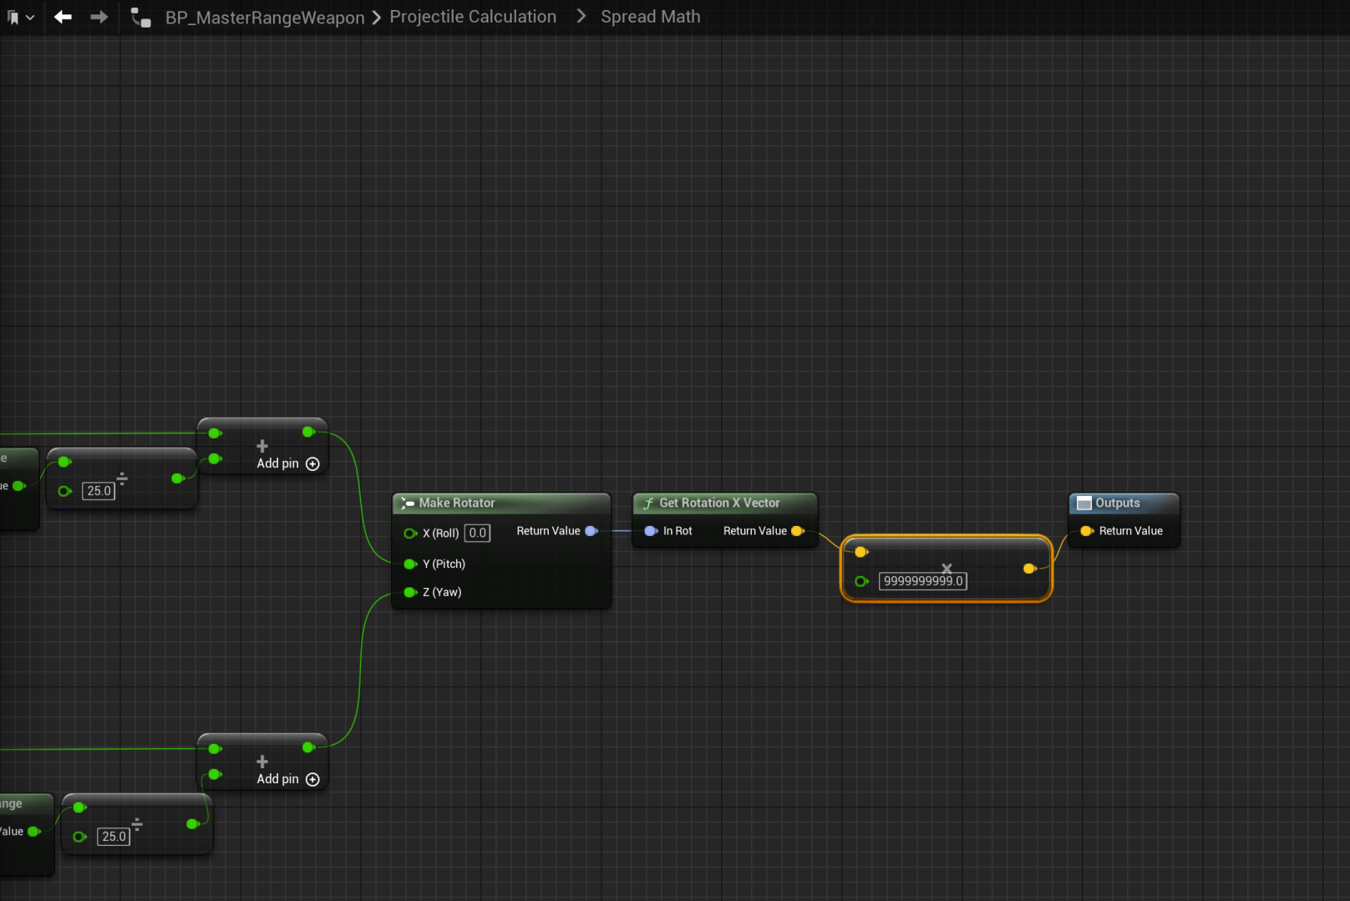Edit the X (Roll) value field

(x=477, y=533)
